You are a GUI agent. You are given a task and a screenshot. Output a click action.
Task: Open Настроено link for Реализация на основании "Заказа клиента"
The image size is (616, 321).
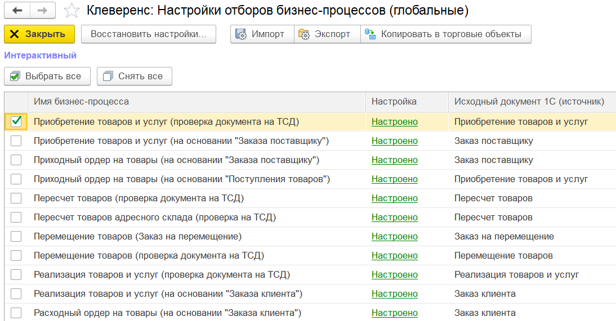(394, 293)
